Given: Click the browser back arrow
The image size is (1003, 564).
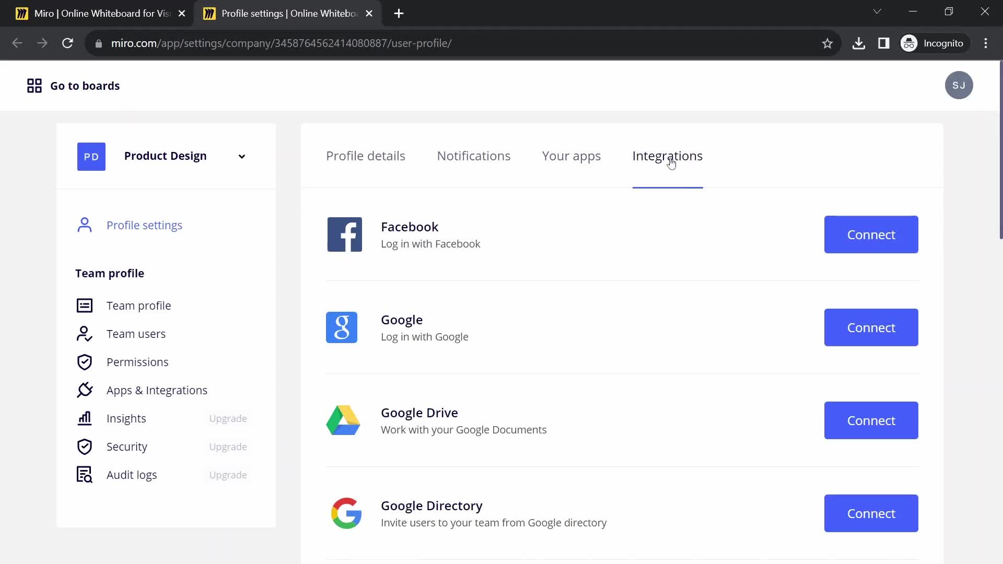Looking at the screenshot, I should (x=17, y=43).
